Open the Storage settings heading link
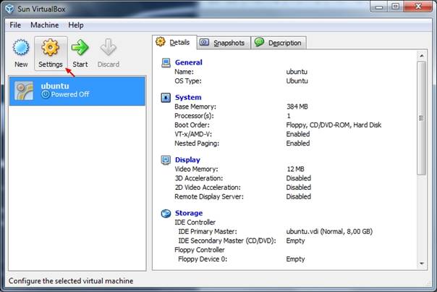 click(189, 213)
